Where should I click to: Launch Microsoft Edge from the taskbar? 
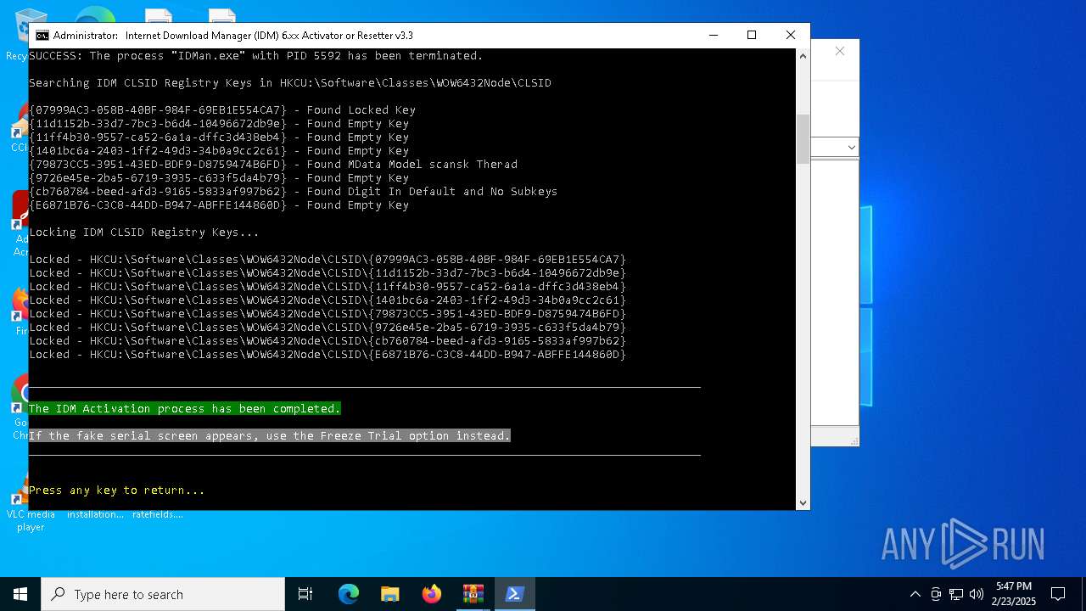coord(349,594)
